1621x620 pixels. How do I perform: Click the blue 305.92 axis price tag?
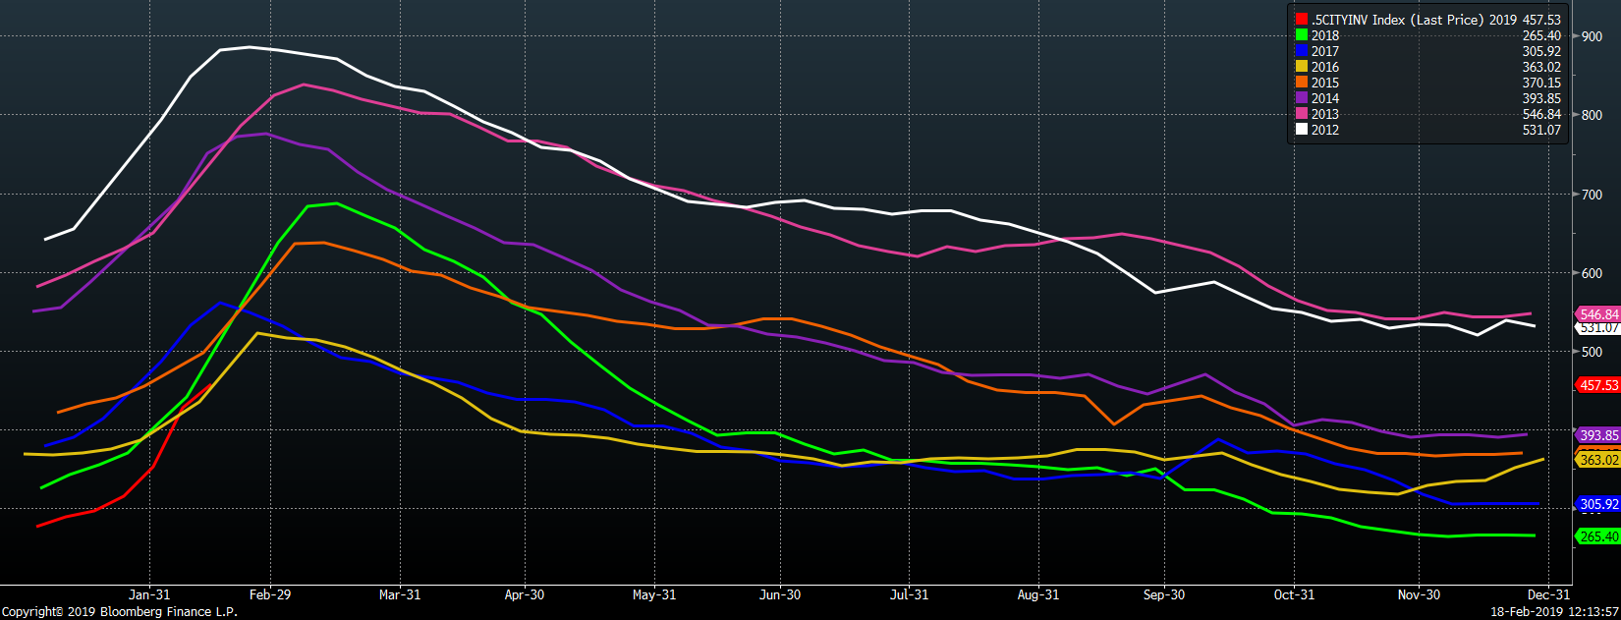click(x=1598, y=504)
